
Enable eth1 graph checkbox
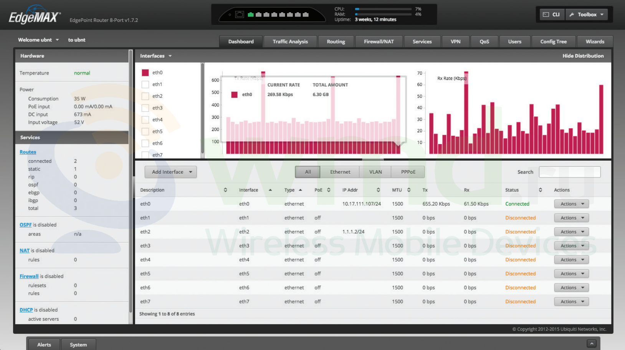pyautogui.click(x=145, y=85)
